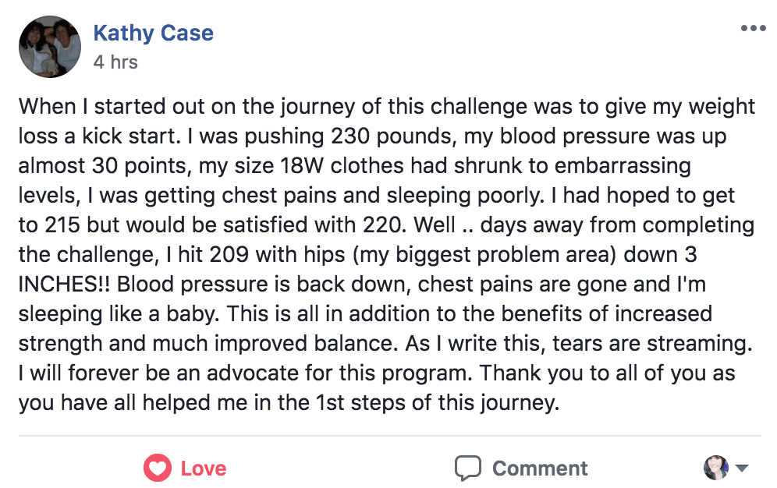Image resolution: width=777 pixels, height=488 pixels.
Task: Click the red Love heart icon
Action: click(158, 468)
